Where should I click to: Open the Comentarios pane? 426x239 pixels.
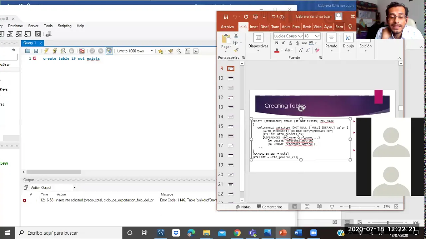click(270, 207)
